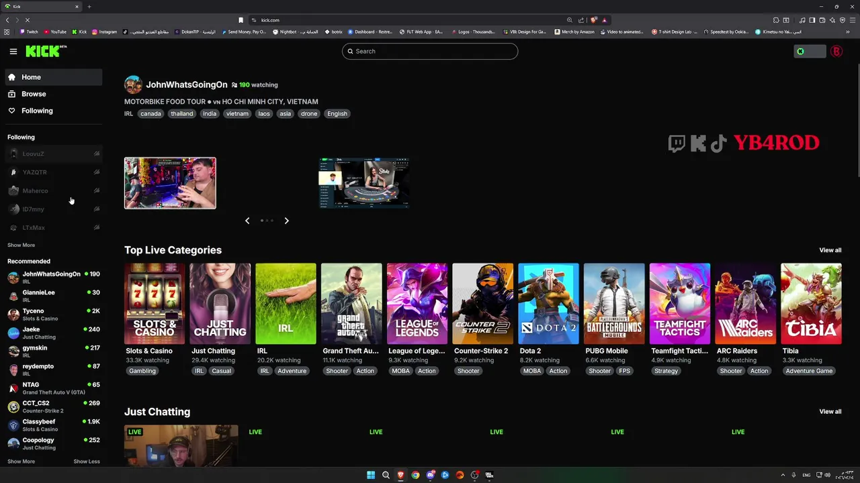View all Just Chatting streams
This screenshot has width=860, height=483.
click(x=830, y=412)
